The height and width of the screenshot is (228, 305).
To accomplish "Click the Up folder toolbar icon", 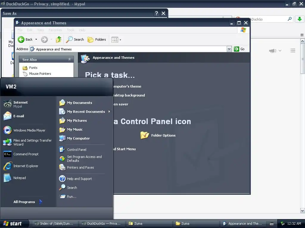I will pyautogui.click(x=59, y=39).
